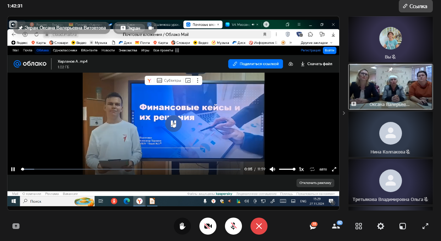Screen dimensions: 441x241
Task: Adjust the video volume slider
Action: [287, 169]
